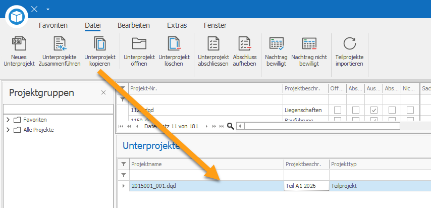Click the Off... column header
This screenshot has width=431, height=208.
[x=337, y=88]
